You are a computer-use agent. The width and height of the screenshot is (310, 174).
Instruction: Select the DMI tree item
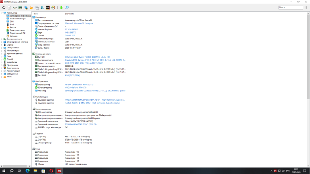tap(12, 21)
